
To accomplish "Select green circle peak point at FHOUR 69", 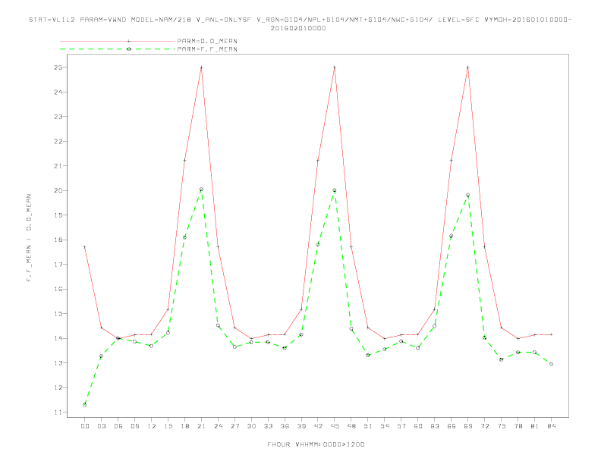I will pos(468,196).
